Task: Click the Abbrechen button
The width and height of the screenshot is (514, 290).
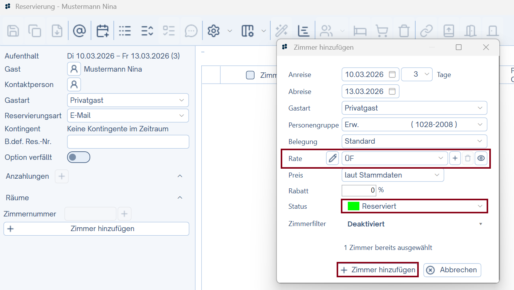Action: 452,270
